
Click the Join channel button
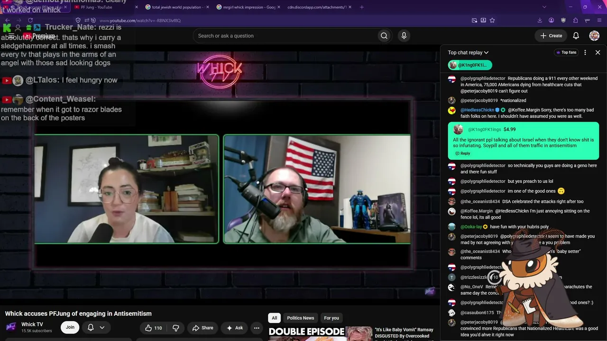coord(70,327)
